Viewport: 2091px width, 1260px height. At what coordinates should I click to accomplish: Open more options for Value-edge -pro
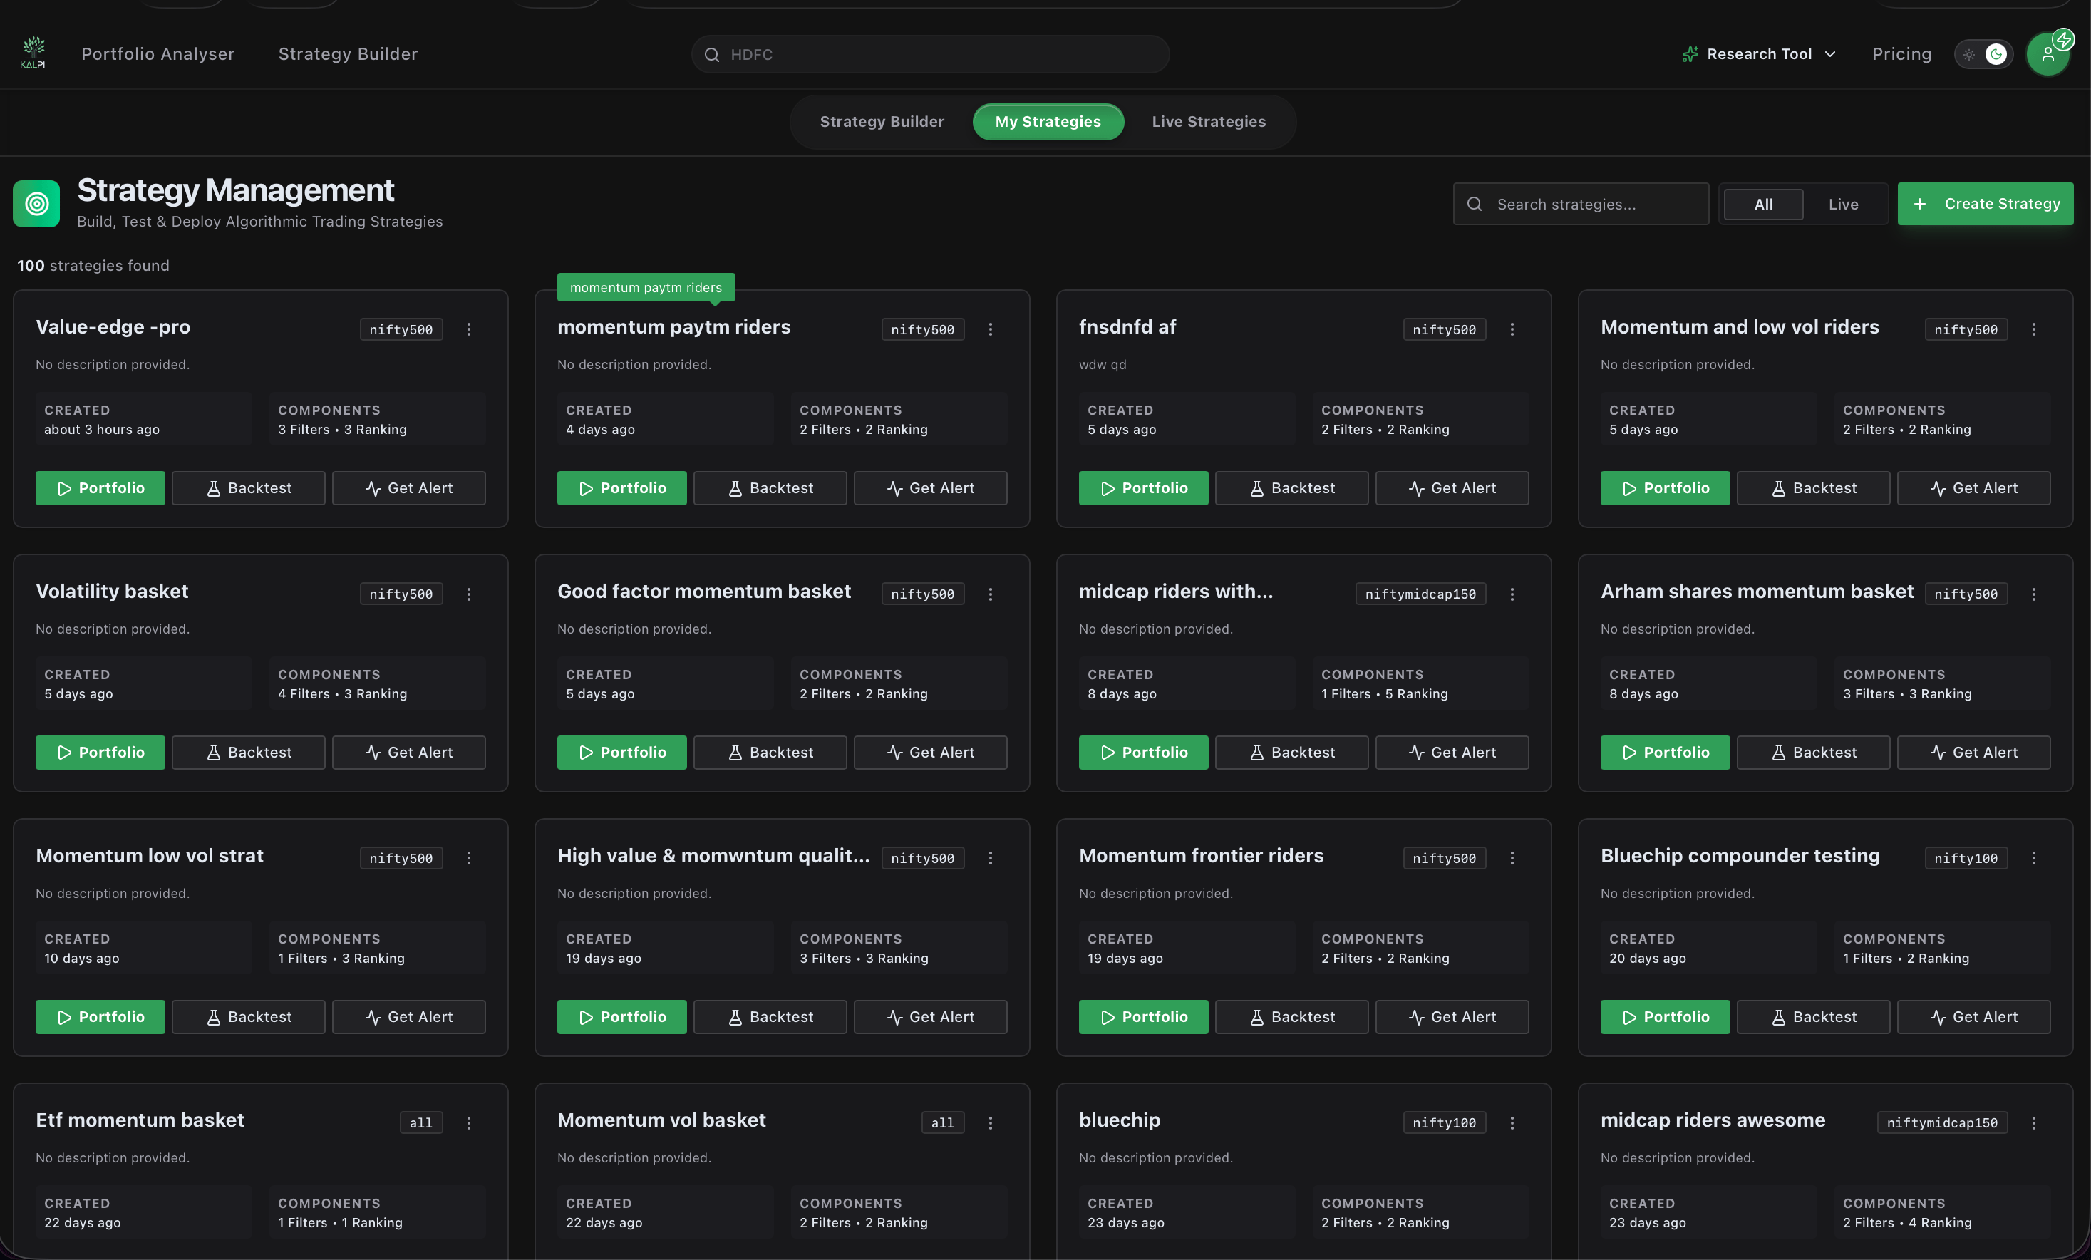[468, 329]
